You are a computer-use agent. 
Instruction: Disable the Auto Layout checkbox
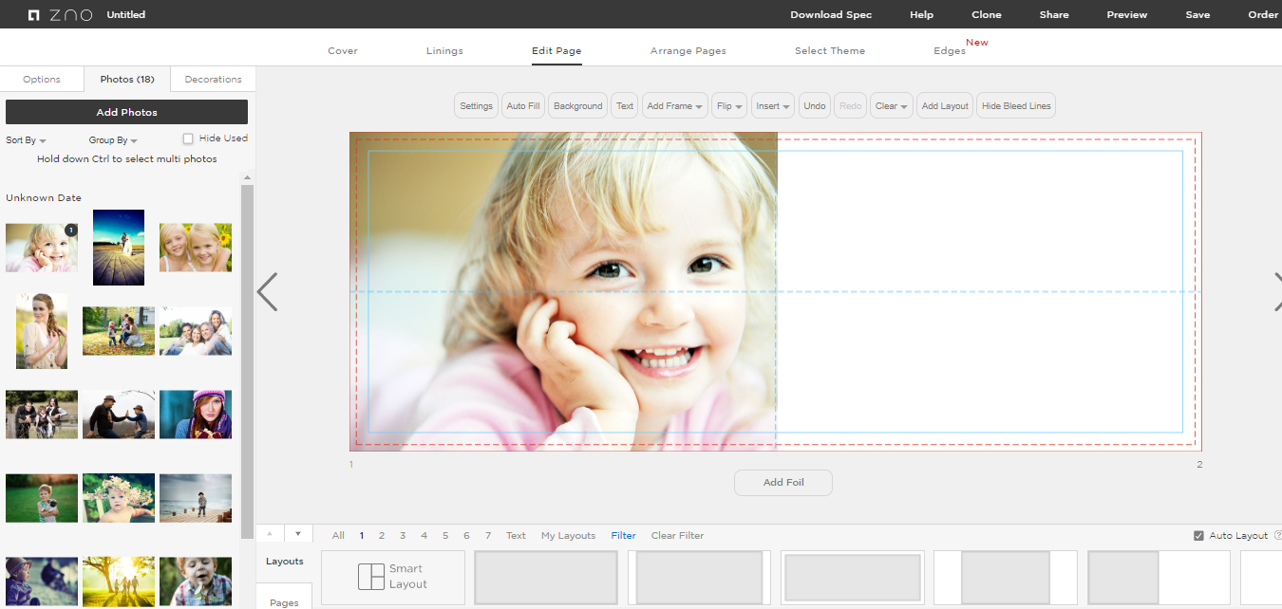pyautogui.click(x=1199, y=535)
